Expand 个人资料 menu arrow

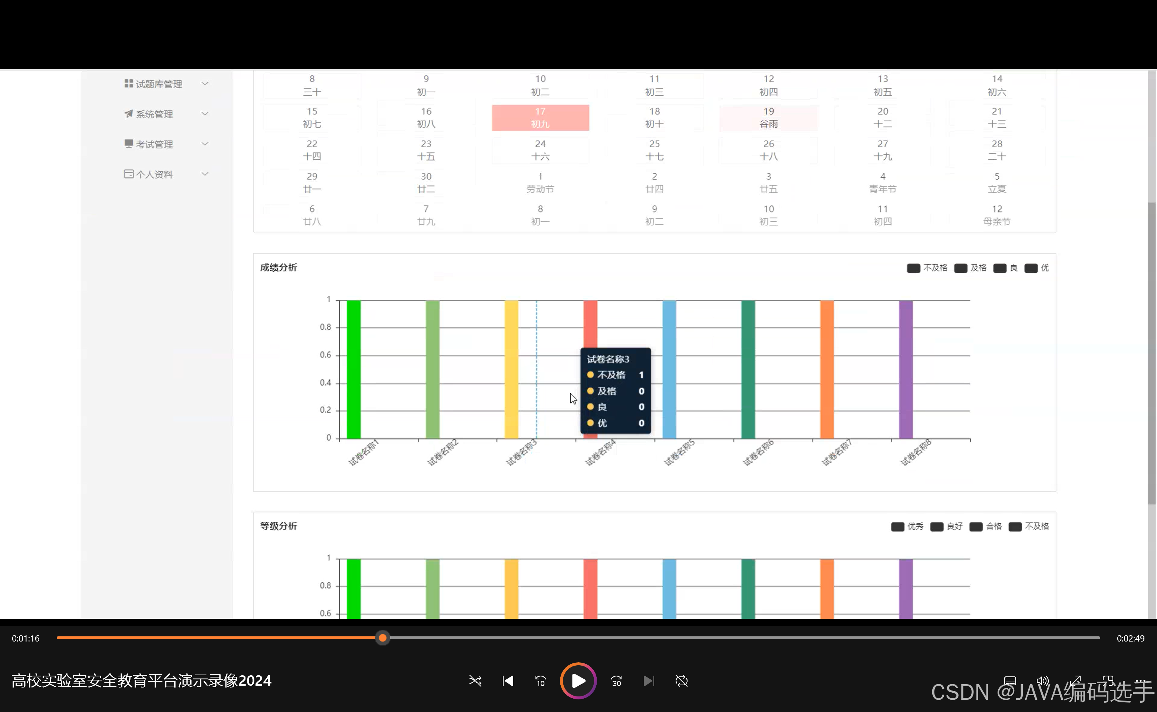[205, 174]
